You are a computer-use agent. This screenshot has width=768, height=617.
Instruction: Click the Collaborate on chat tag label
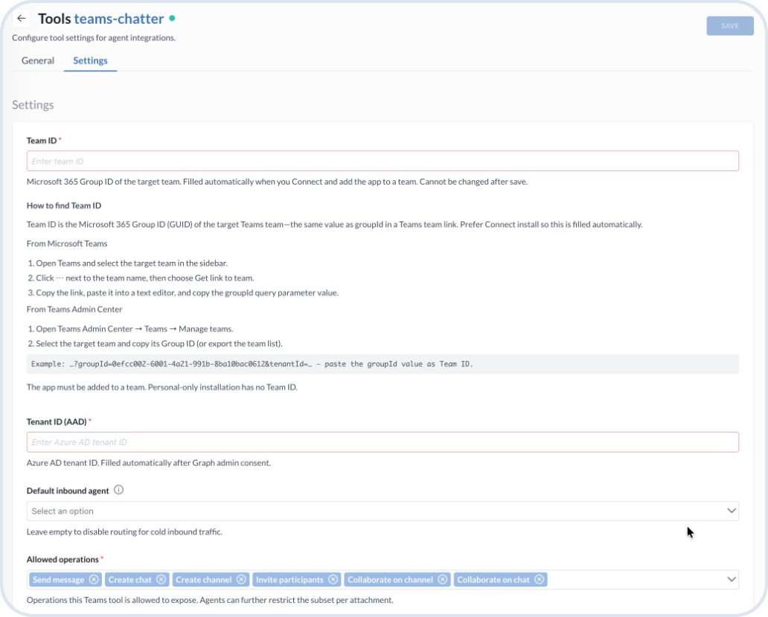(x=493, y=580)
